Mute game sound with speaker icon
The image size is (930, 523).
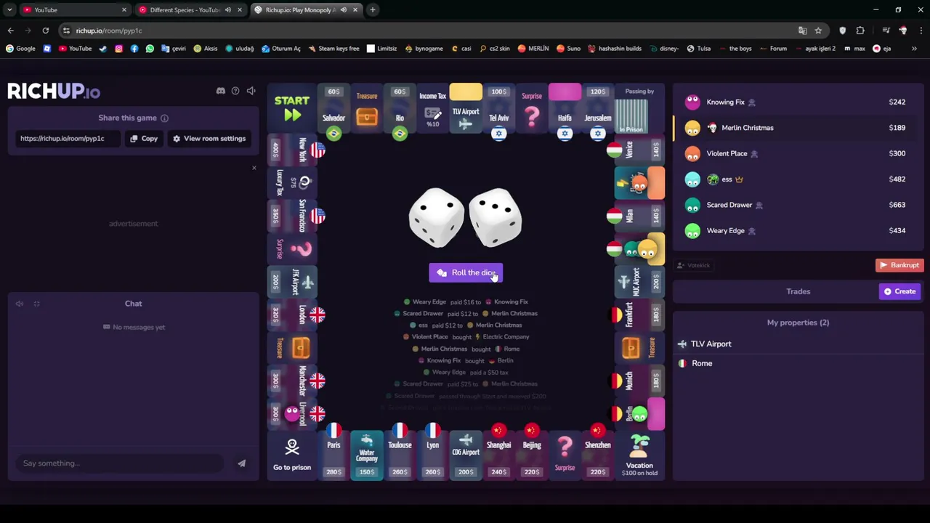pos(251,91)
